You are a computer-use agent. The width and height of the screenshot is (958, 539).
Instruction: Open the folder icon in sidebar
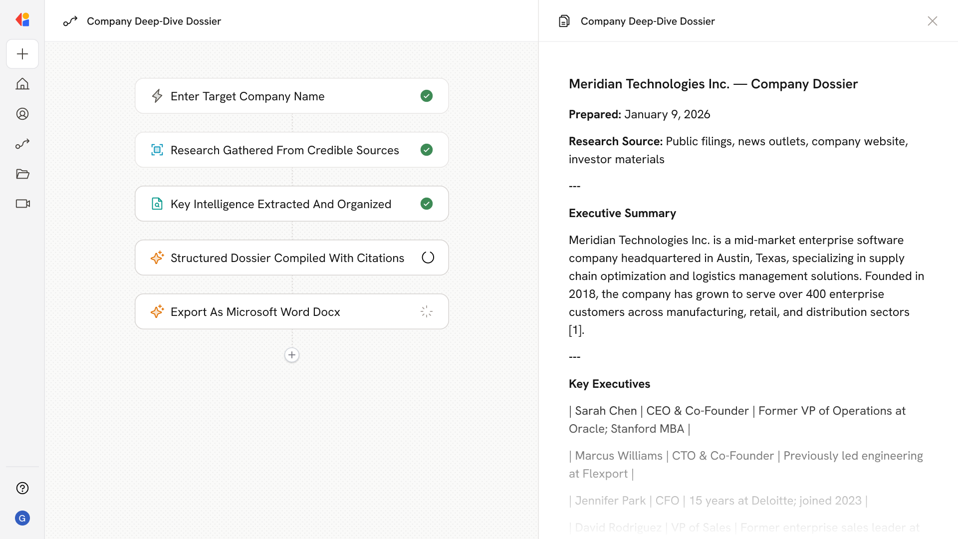(x=22, y=174)
